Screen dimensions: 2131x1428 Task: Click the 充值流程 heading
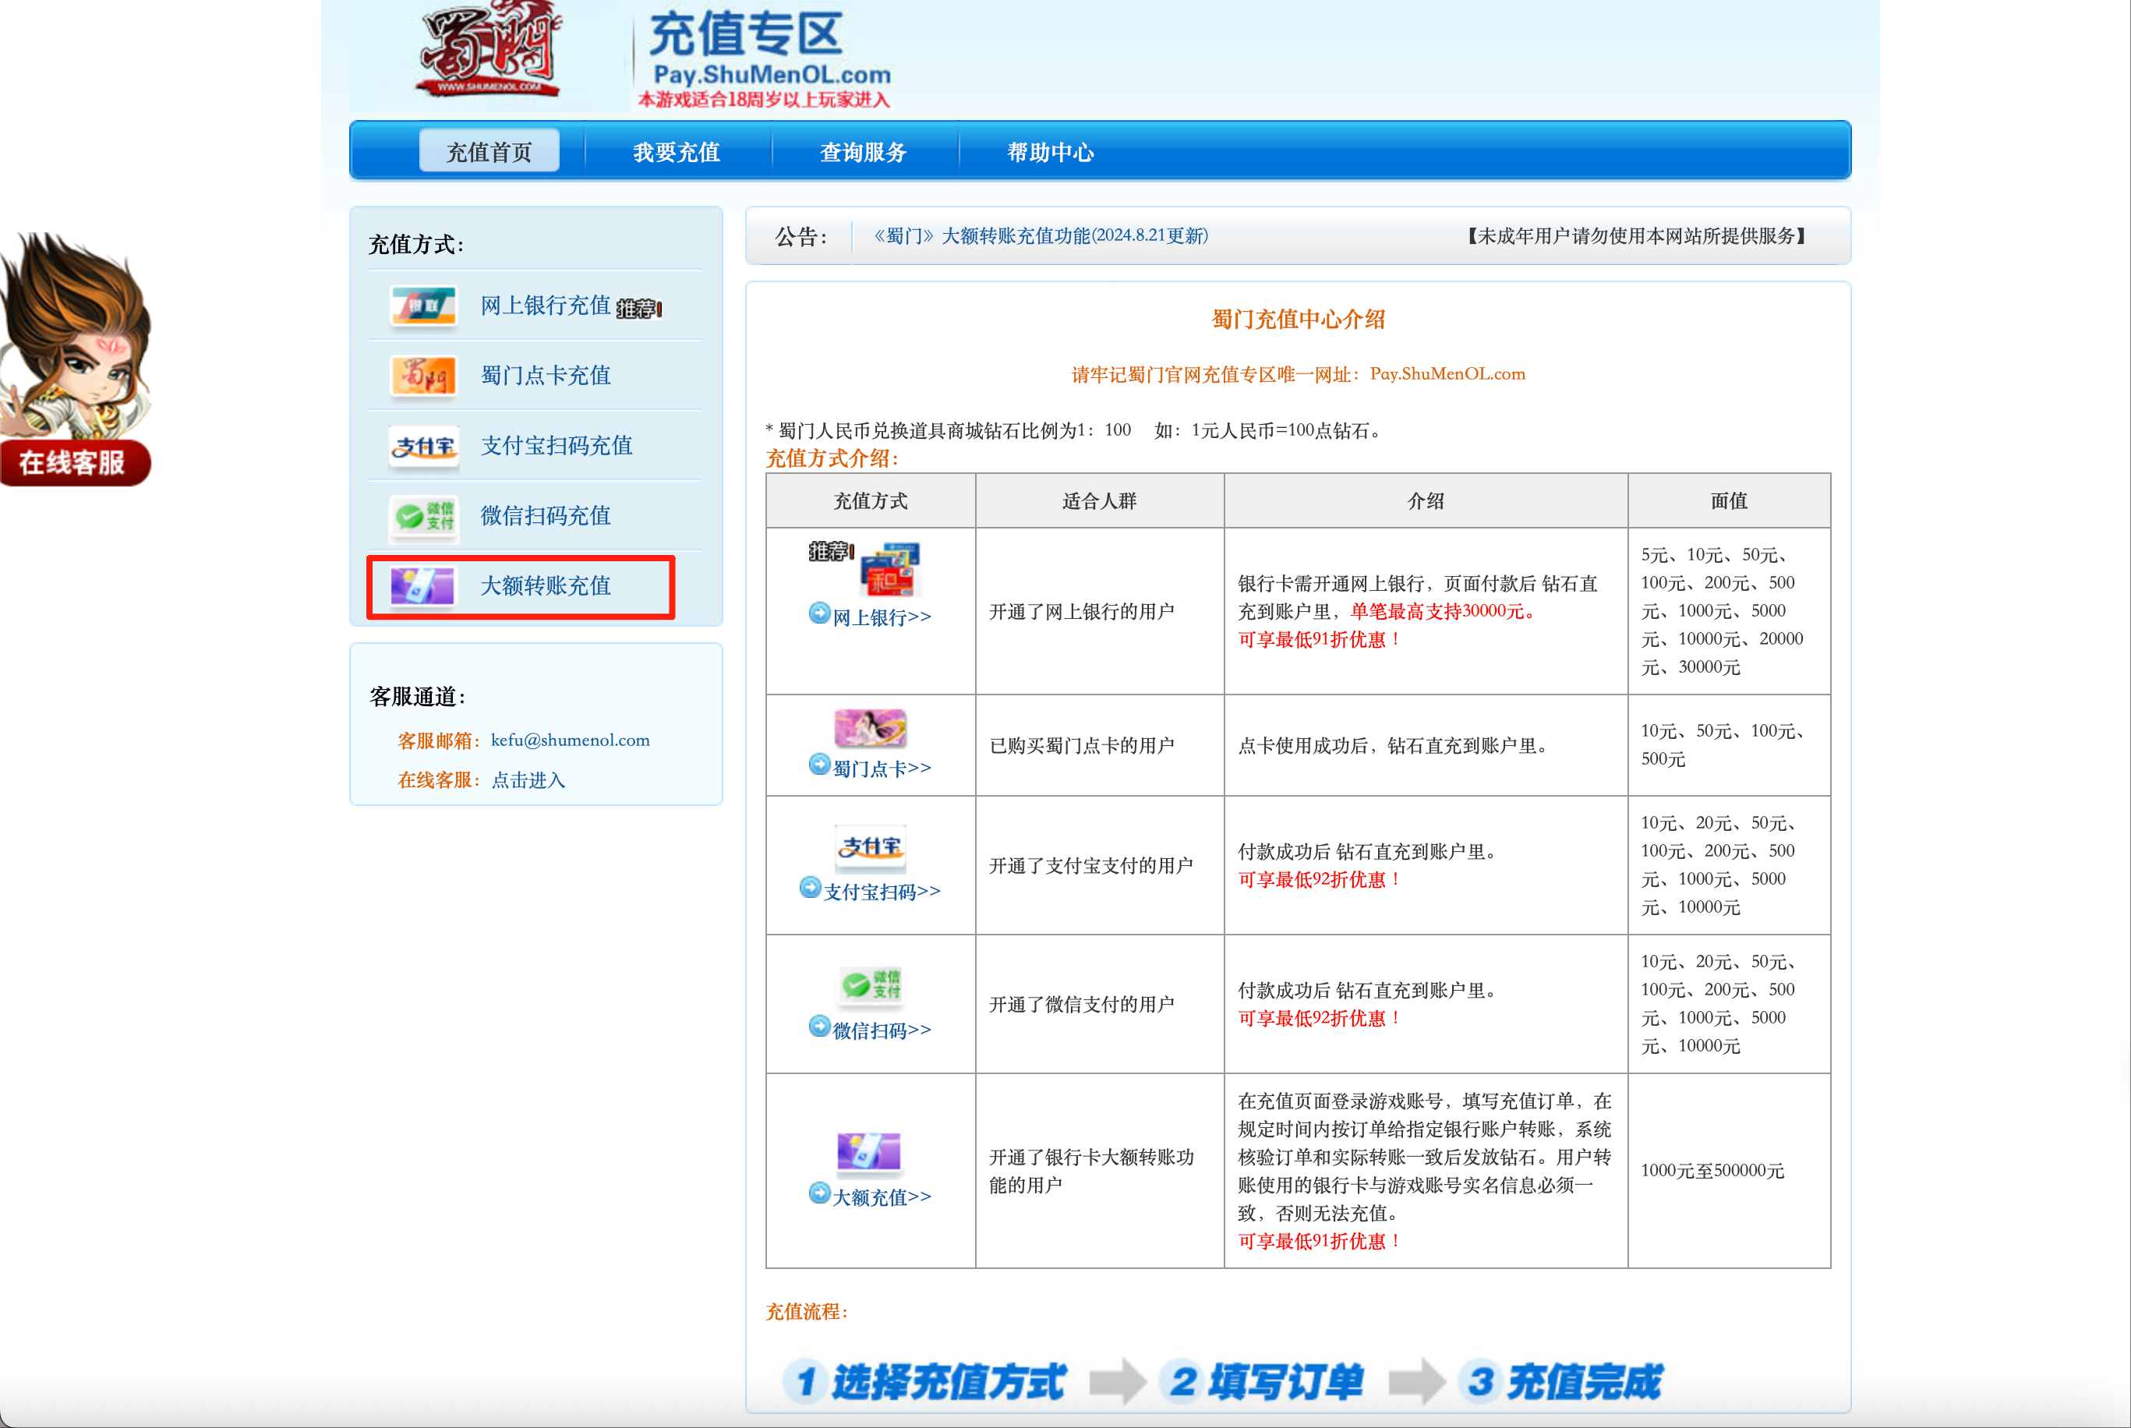(807, 1311)
